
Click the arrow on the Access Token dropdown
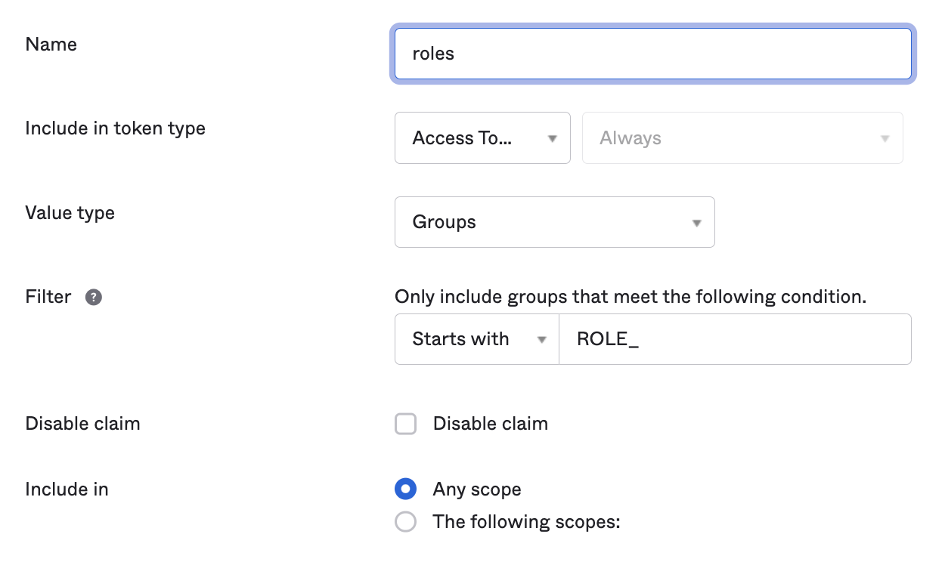click(552, 138)
